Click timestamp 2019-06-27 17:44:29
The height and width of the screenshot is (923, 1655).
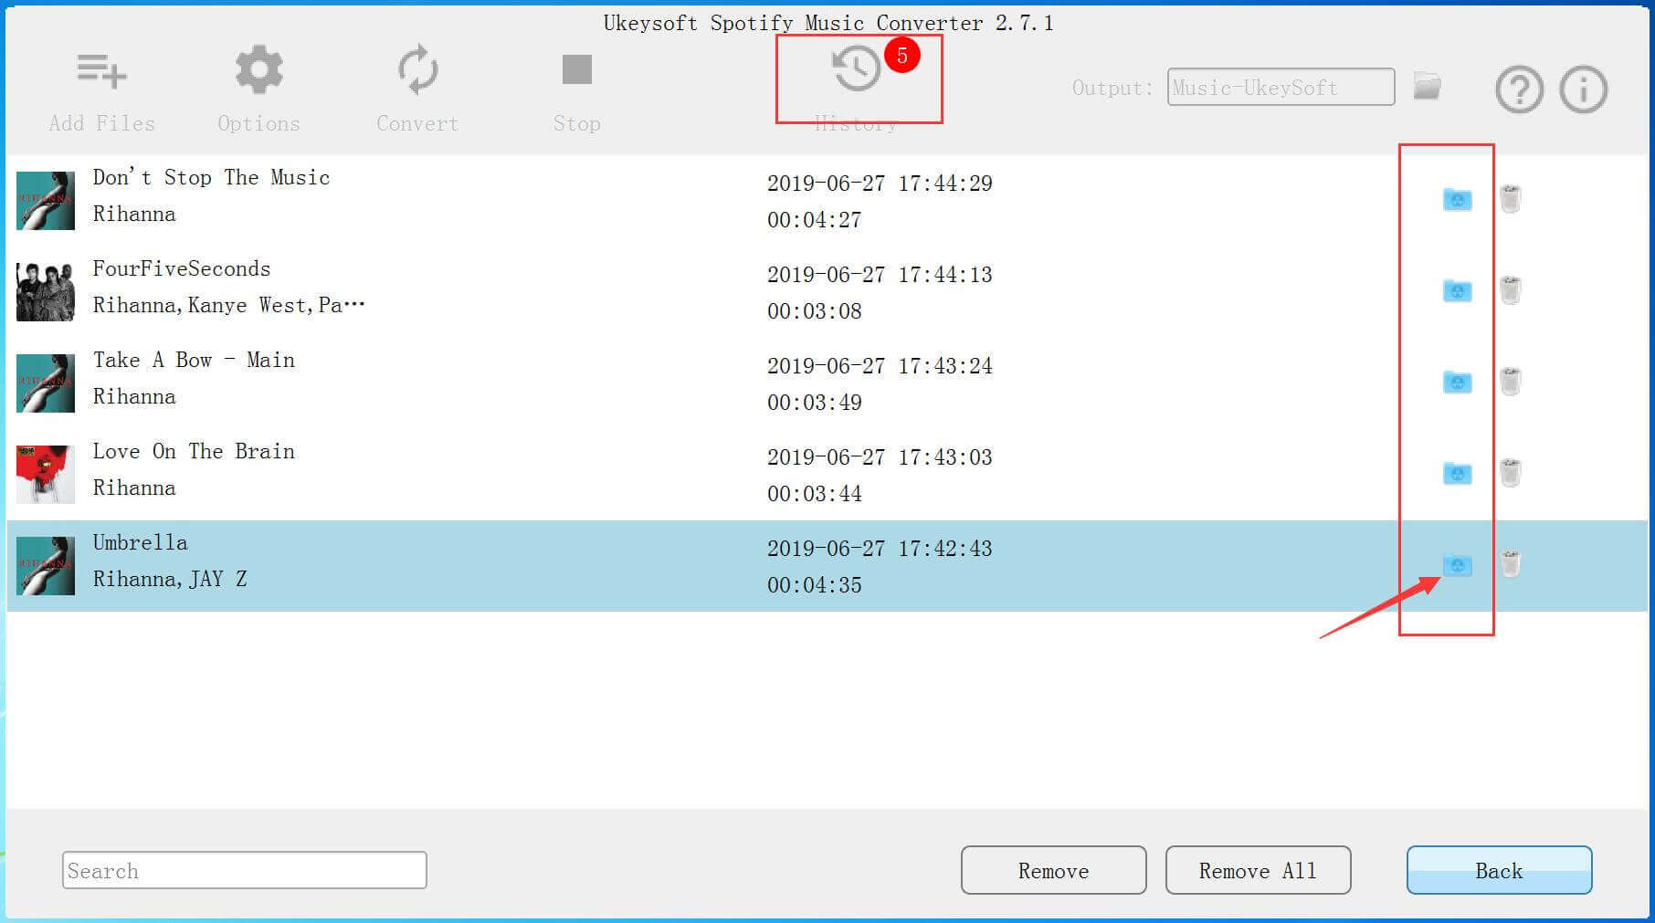click(x=880, y=183)
